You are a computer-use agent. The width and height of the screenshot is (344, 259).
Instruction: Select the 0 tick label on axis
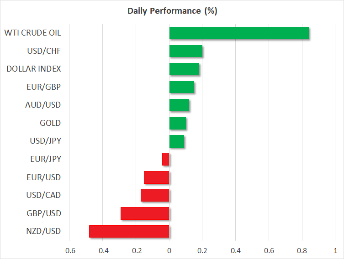tap(169, 250)
